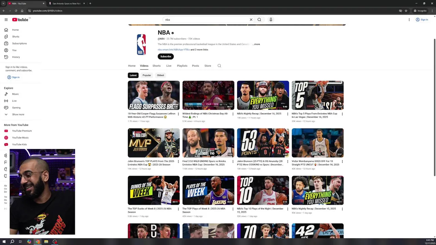Open the Incognito profile button
The height and width of the screenshot is (245, 436).
420,11
